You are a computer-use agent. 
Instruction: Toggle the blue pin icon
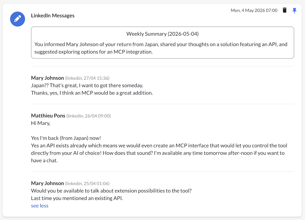click(x=295, y=10)
